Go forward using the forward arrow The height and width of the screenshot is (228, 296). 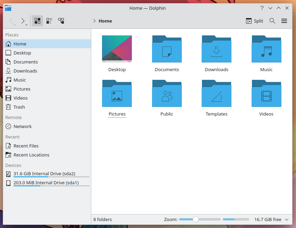(x=23, y=21)
